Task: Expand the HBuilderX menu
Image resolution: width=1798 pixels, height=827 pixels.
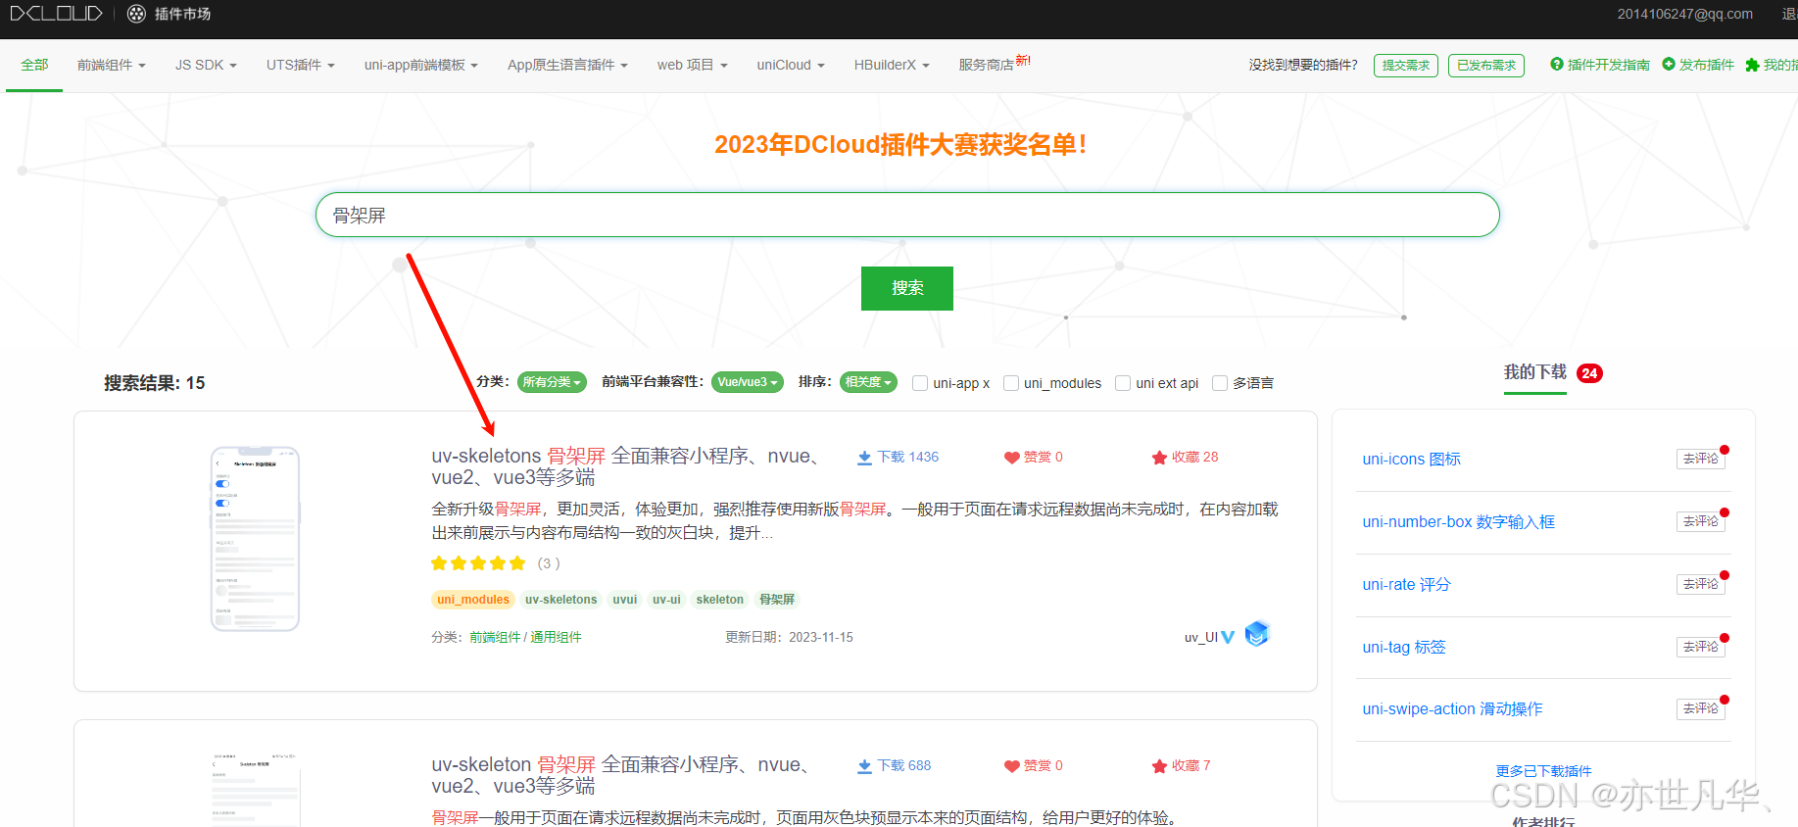Action: pyautogui.click(x=892, y=65)
